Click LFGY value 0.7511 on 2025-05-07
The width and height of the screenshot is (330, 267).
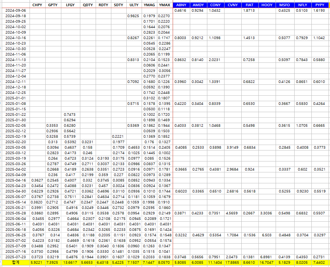point(70,197)
